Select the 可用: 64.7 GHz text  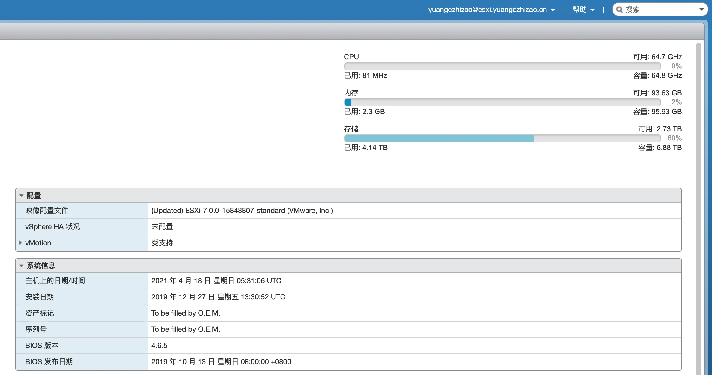[657, 57]
